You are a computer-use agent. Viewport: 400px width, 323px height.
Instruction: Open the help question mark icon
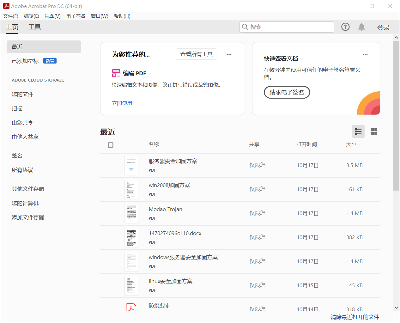click(345, 27)
